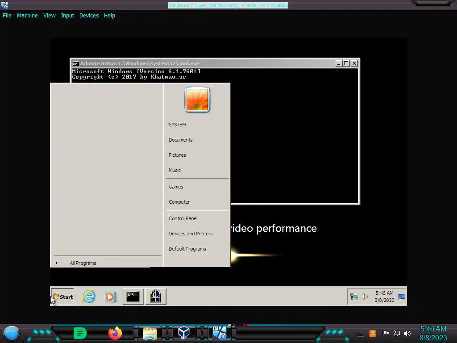Open Windows Media Player in guest taskbar

111,297
